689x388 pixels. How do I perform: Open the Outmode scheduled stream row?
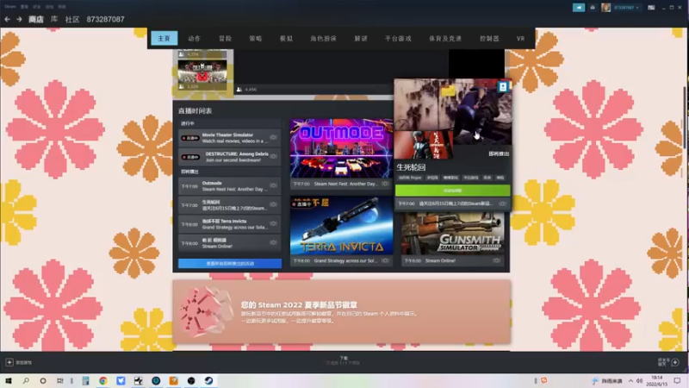[x=229, y=186]
